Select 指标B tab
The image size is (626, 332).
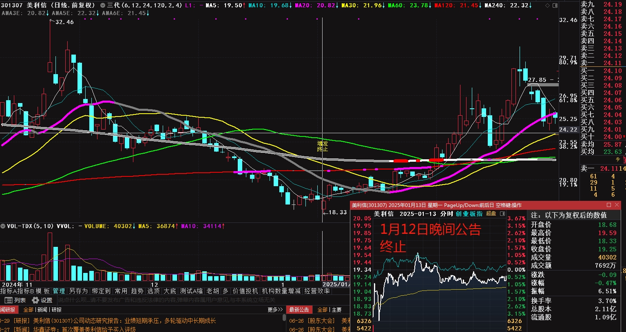[25, 291]
